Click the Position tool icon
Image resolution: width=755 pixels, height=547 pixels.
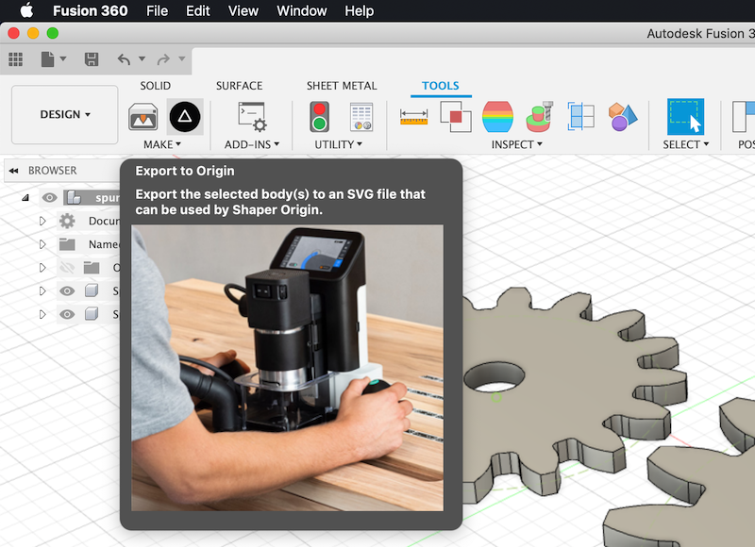click(x=744, y=117)
